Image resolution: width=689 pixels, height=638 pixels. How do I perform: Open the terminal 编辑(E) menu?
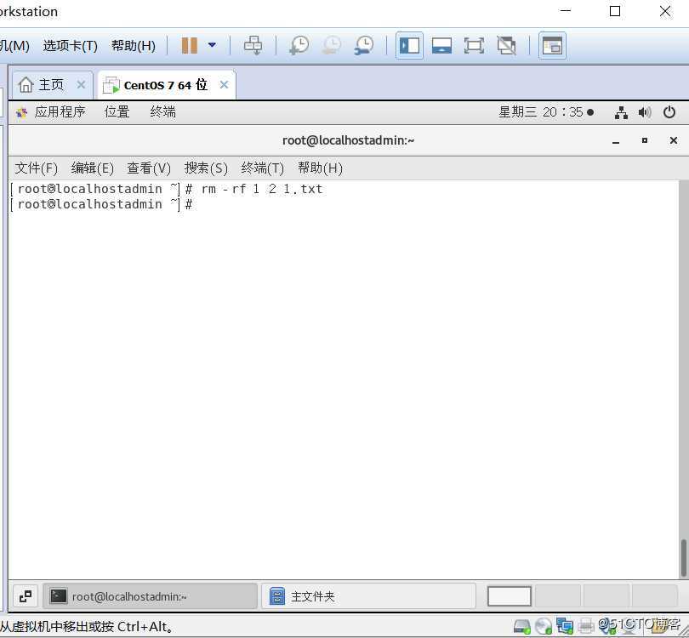coord(92,168)
